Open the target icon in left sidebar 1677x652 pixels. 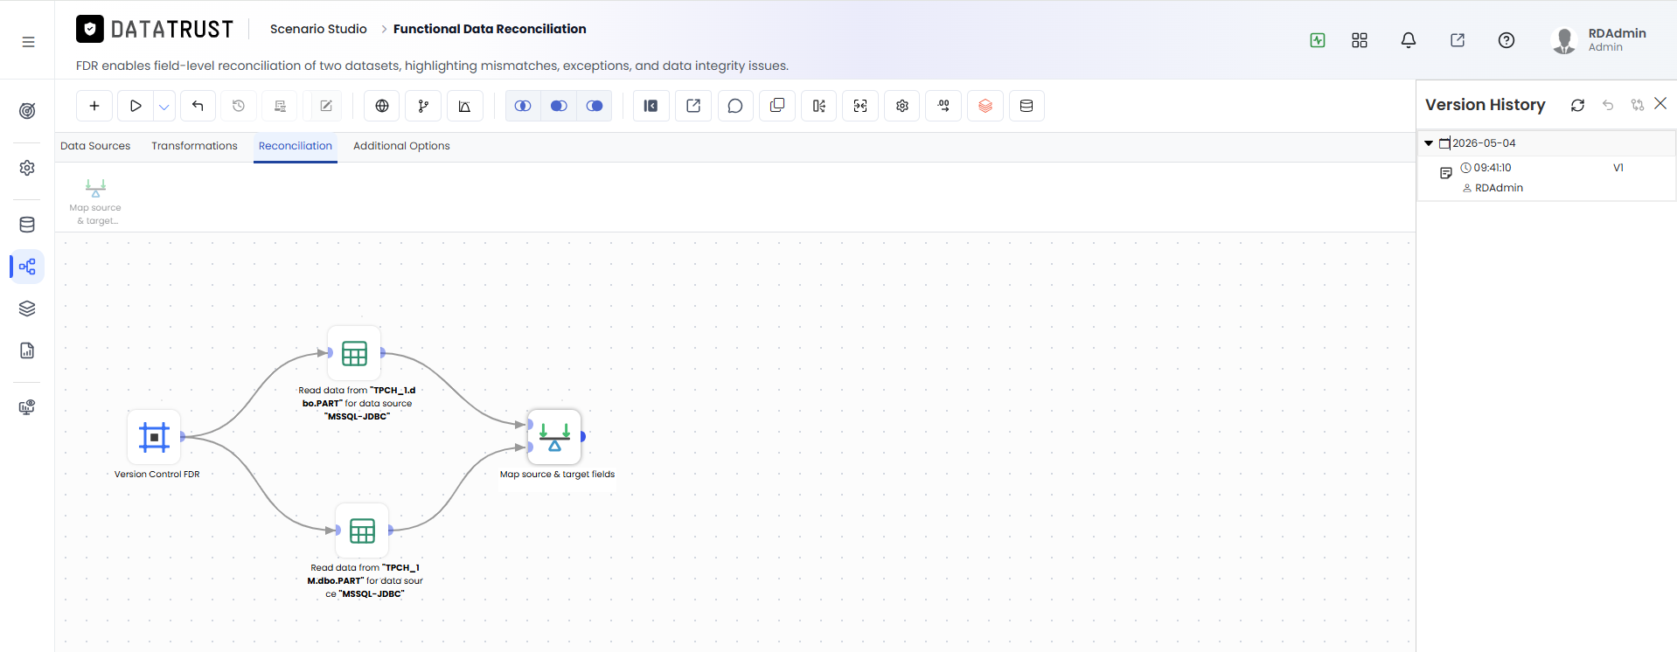pyautogui.click(x=27, y=111)
